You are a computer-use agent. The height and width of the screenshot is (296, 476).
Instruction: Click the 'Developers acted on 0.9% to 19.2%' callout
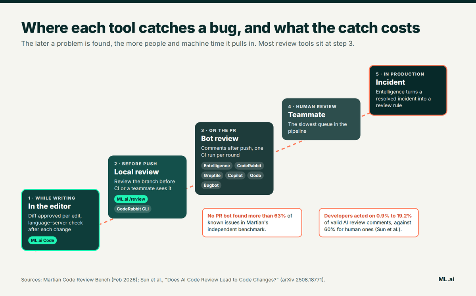[369, 222]
